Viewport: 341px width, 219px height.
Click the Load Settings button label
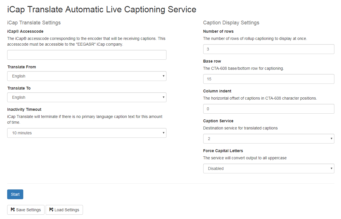pos(67,210)
